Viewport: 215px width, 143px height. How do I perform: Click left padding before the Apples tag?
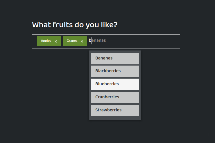pos(35,41)
